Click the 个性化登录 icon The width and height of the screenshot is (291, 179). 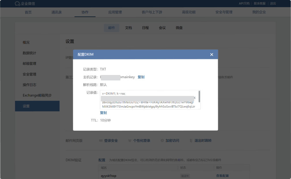[x=130, y=141]
